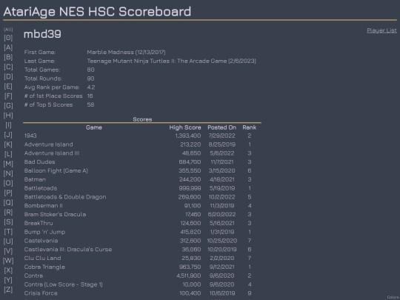Filter games by letter [B]
The image size is (400, 300).
pos(8,57)
